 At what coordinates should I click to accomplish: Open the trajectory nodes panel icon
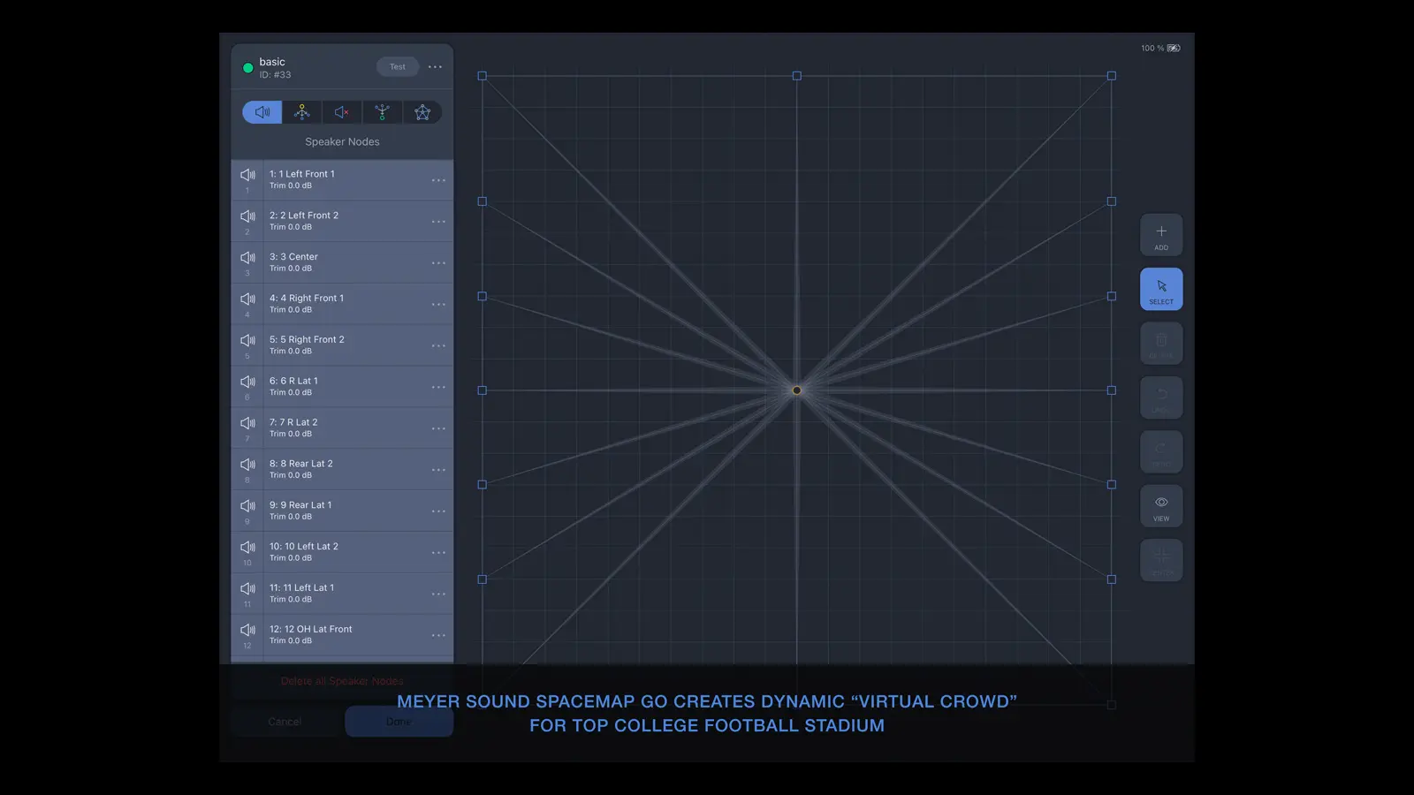pyautogui.click(x=301, y=112)
